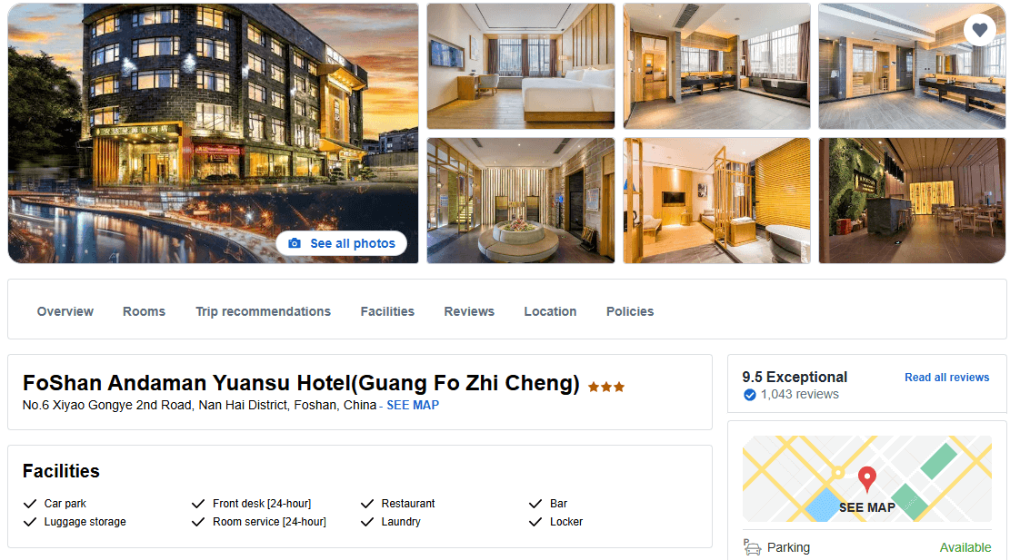Open the Policies tab
This screenshot has height=560, width=1010.
point(630,311)
